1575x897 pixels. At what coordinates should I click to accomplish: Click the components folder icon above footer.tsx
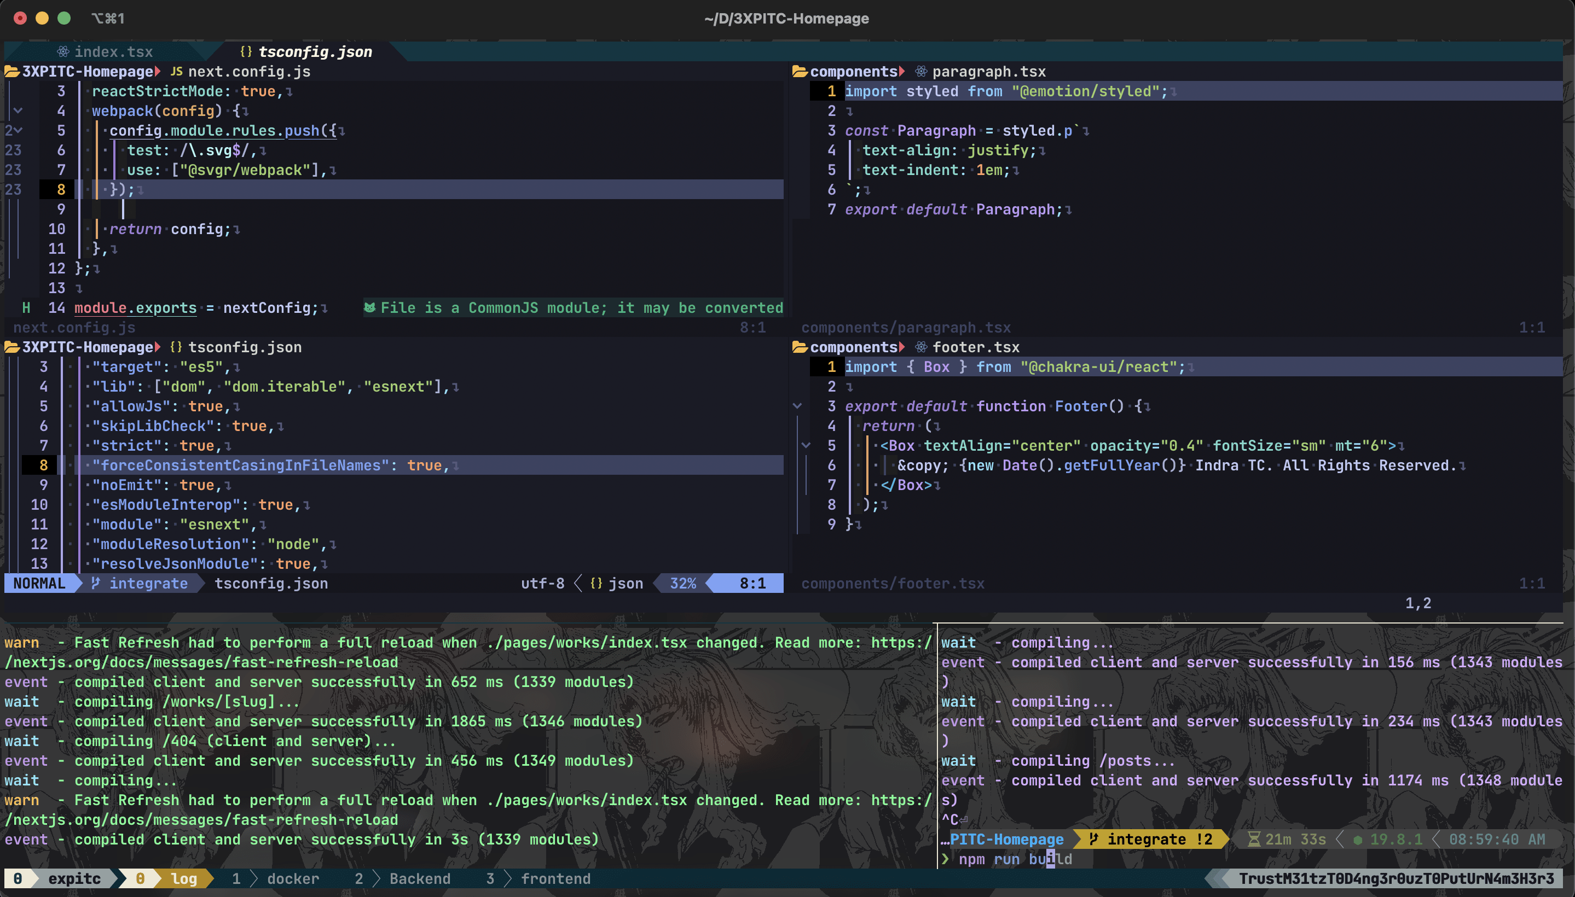tap(800, 347)
